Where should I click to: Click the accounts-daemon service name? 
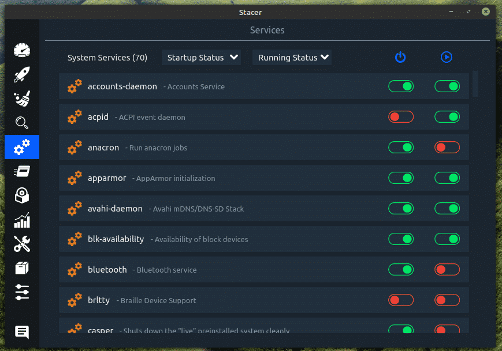pos(122,86)
